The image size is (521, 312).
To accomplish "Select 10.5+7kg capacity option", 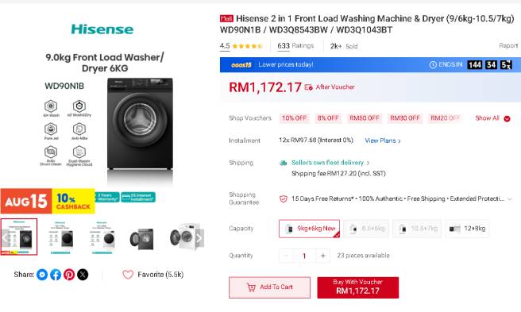I will click(x=417, y=229).
